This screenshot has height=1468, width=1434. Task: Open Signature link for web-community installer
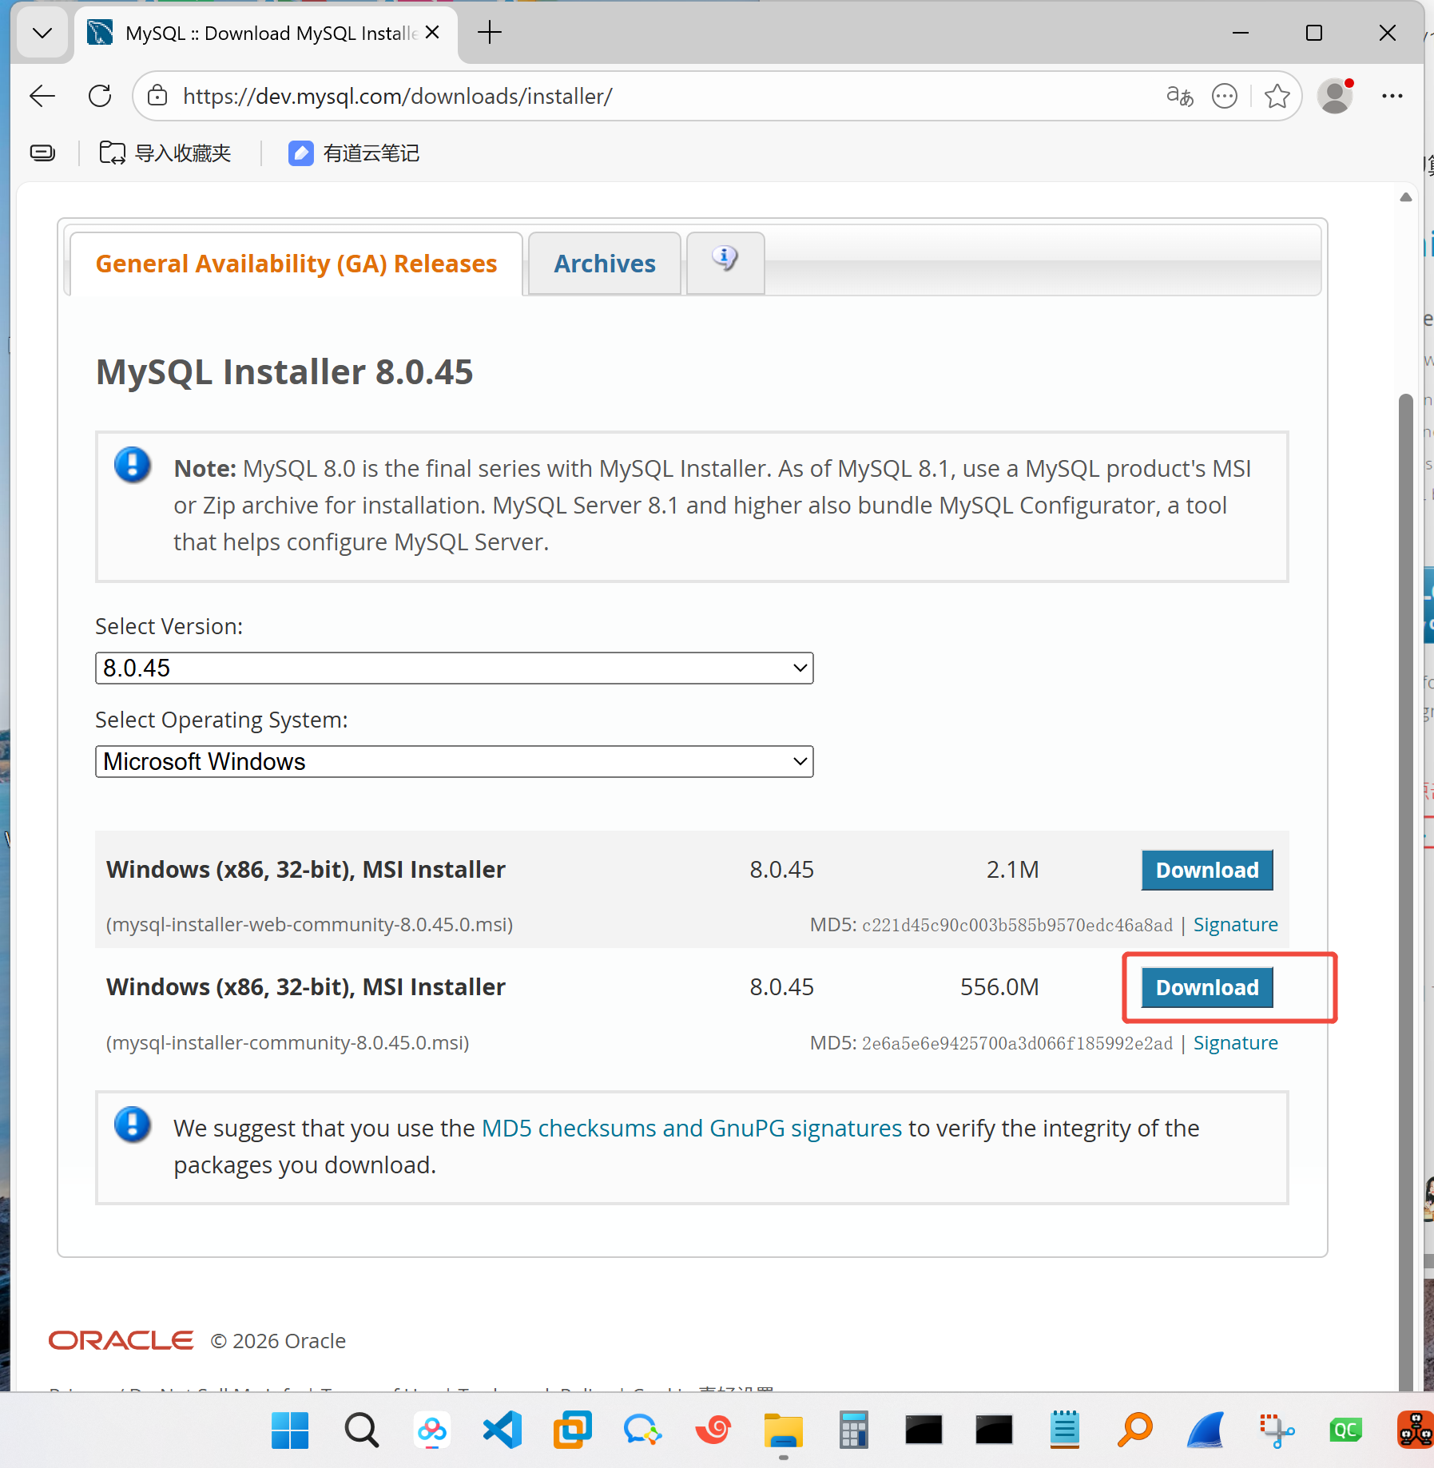1235,924
